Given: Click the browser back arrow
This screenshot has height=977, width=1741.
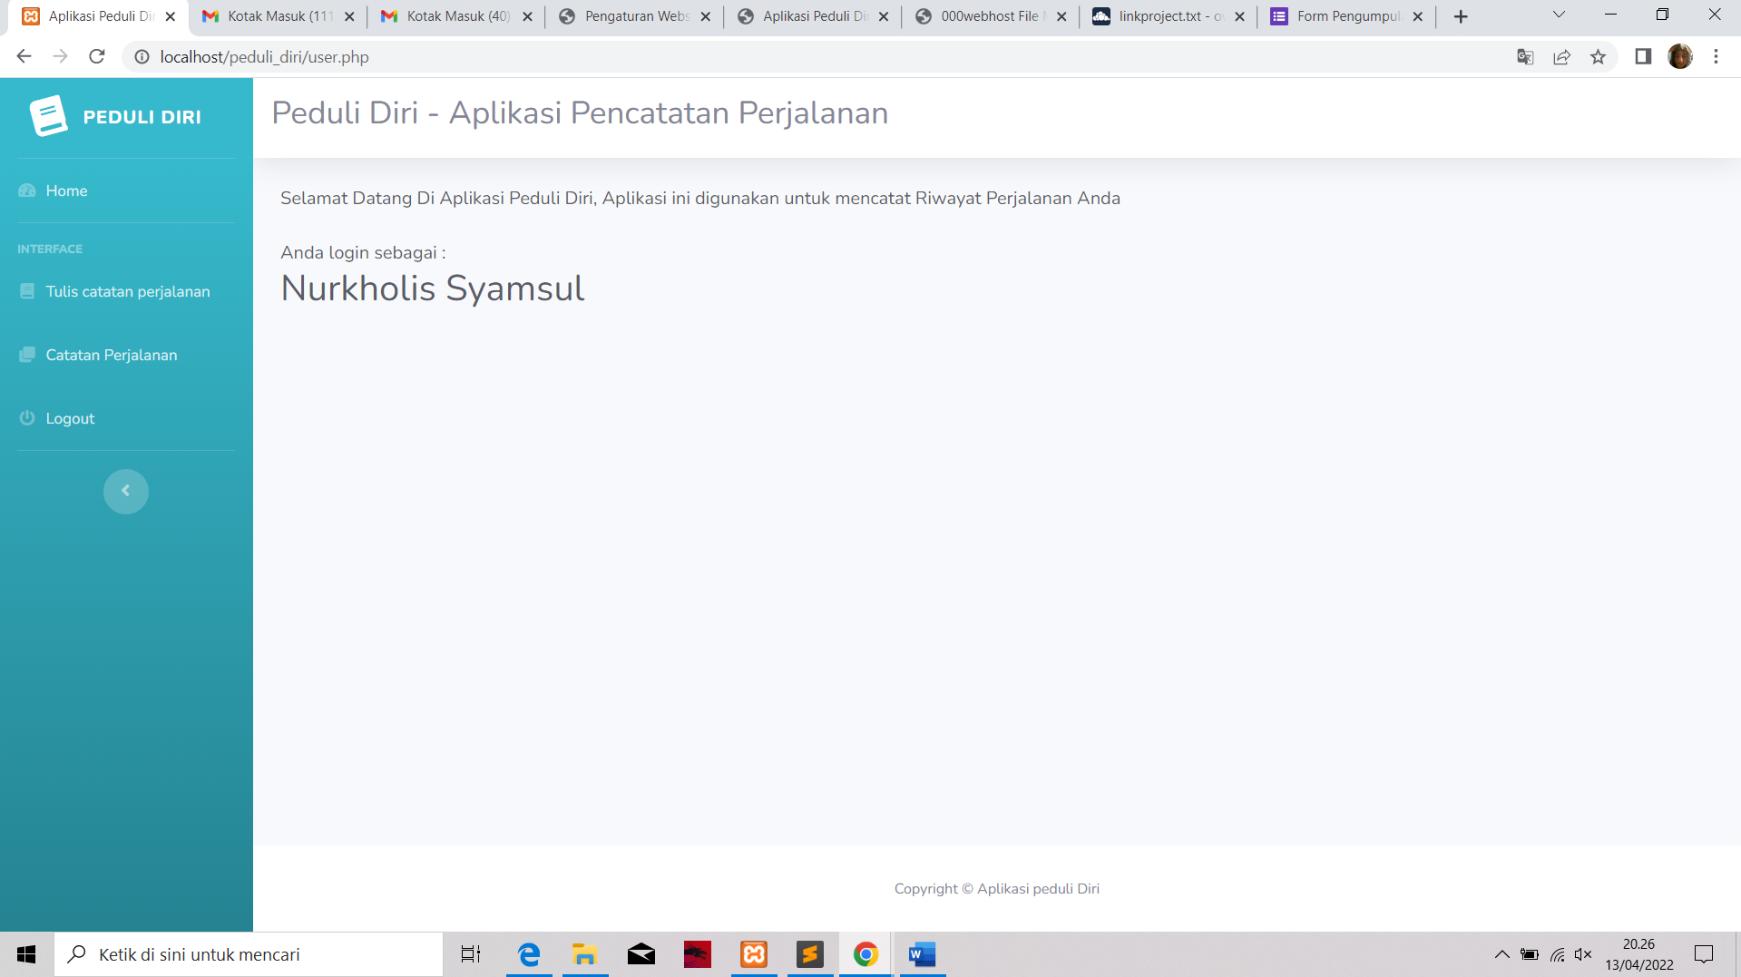Looking at the screenshot, I should [x=24, y=56].
